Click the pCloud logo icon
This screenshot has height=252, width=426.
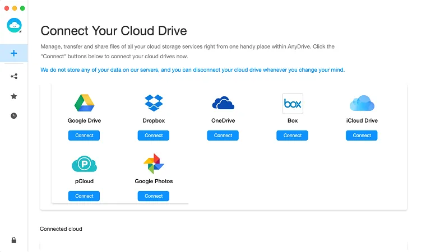click(84, 164)
